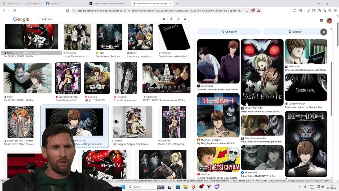This screenshot has height=191, width=339.
Task: Click the browser address bar URL
Action: coord(160,11)
